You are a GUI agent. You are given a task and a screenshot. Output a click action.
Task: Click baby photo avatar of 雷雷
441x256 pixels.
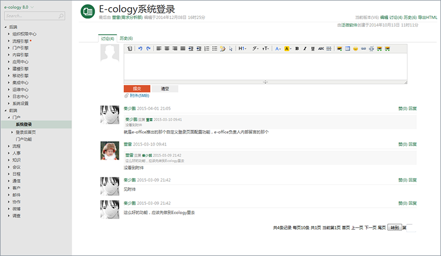[110, 151]
